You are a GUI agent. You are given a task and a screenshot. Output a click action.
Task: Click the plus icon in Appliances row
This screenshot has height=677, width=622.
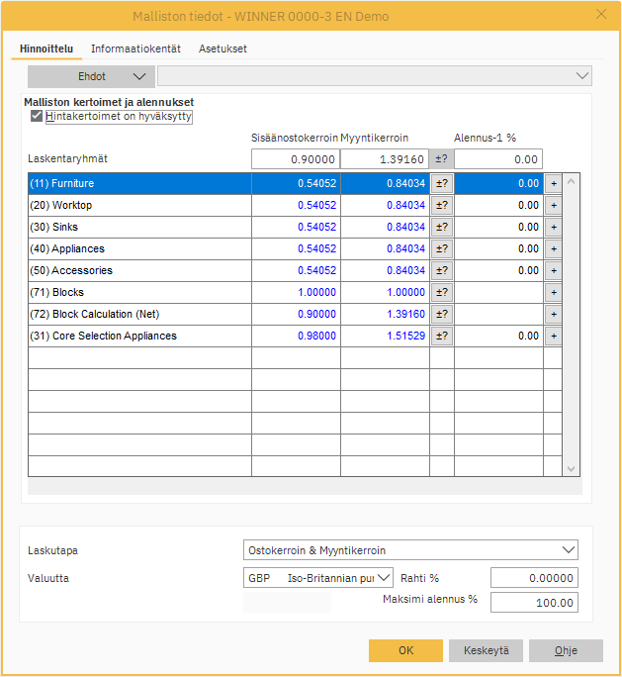click(x=553, y=248)
